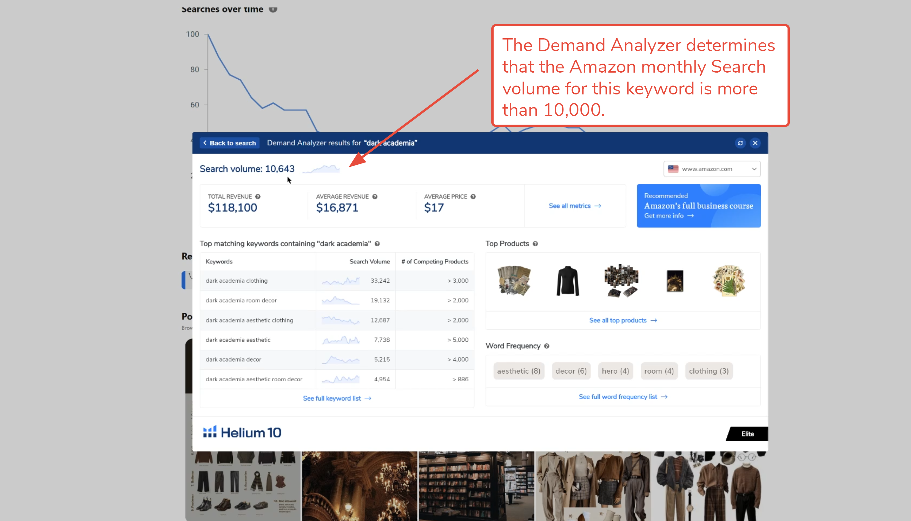
Task: Select the dark academia clothing keyword row
Action: pos(337,281)
